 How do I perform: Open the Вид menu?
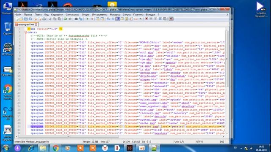point(46,15)
